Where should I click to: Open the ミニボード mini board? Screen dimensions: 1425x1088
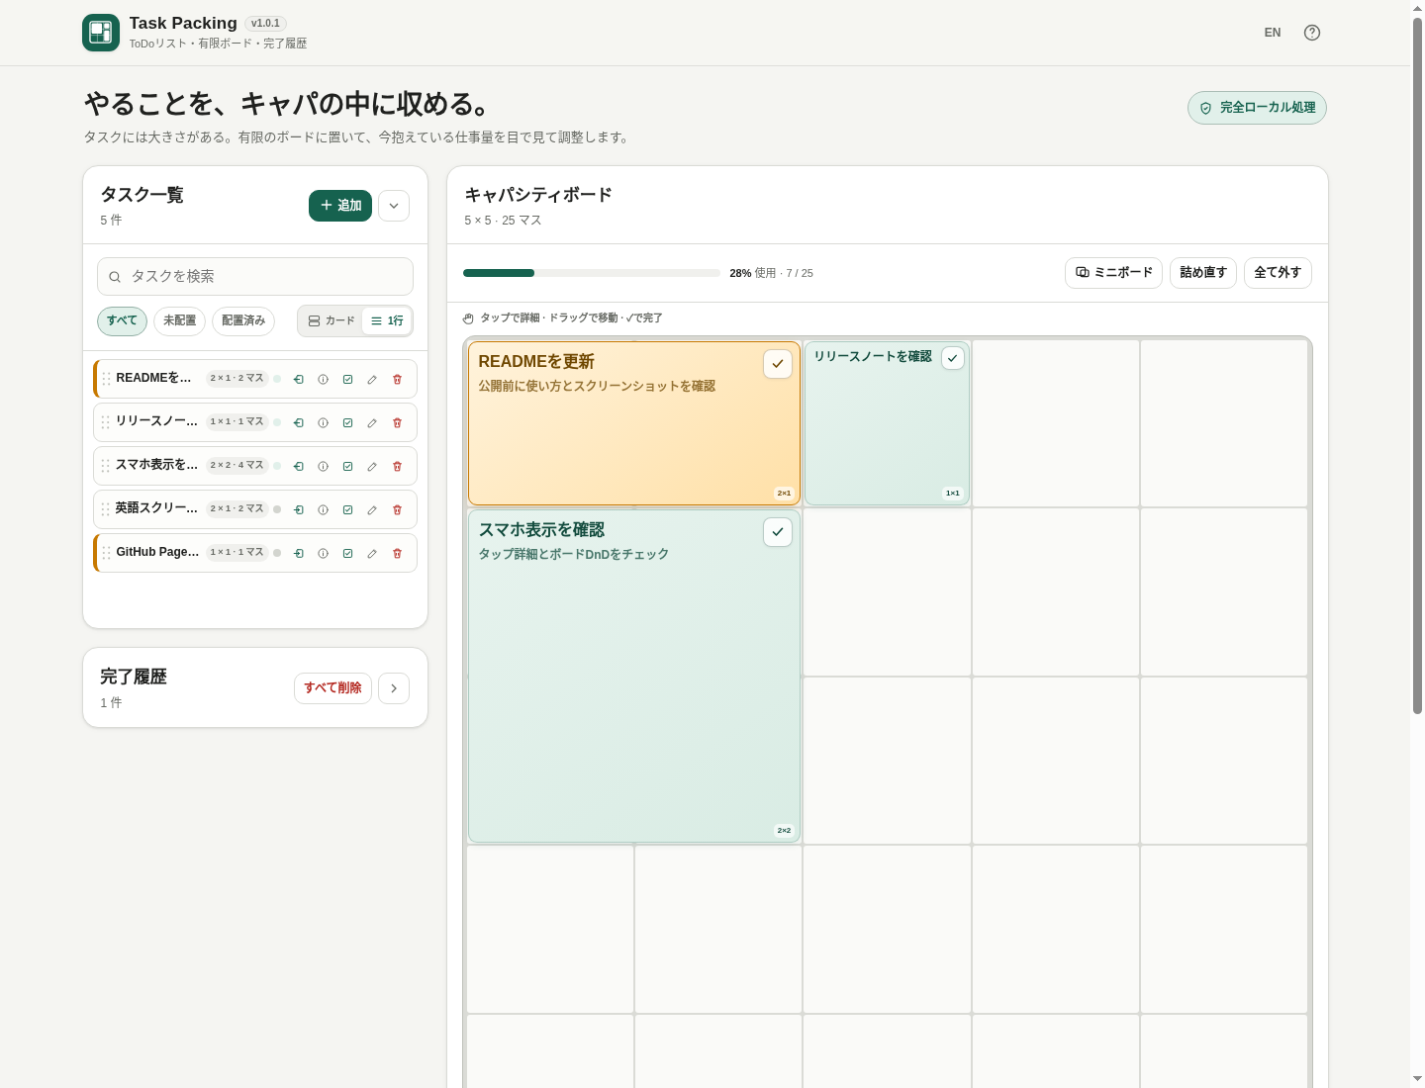(x=1113, y=273)
